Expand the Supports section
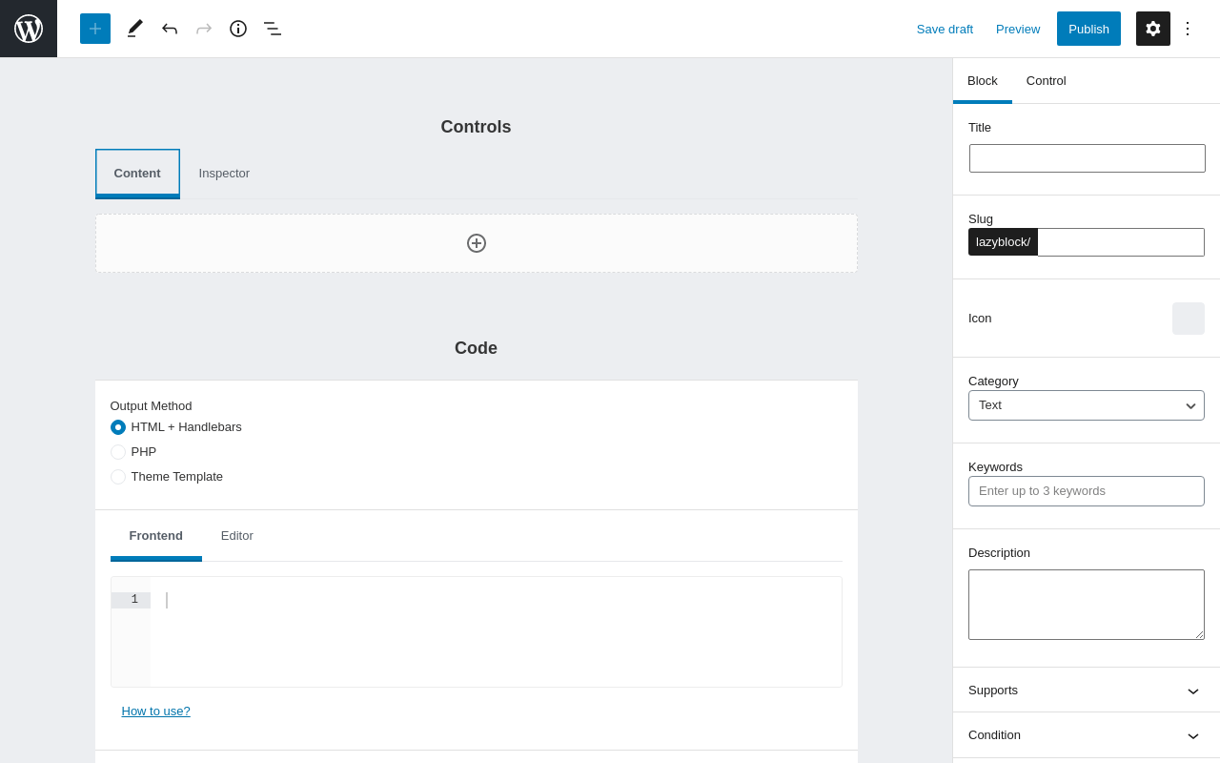The image size is (1220, 763). click(1087, 691)
